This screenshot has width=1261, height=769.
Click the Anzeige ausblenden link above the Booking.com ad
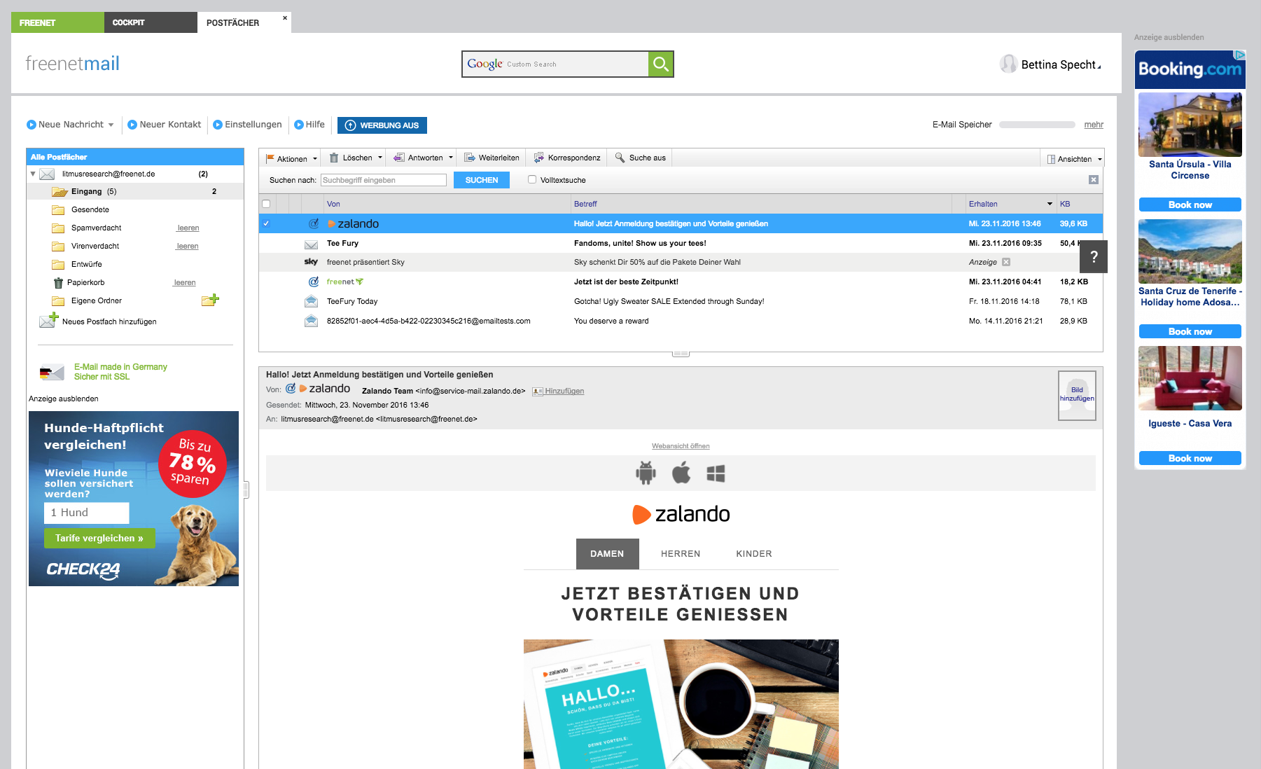click(1169, 37)
